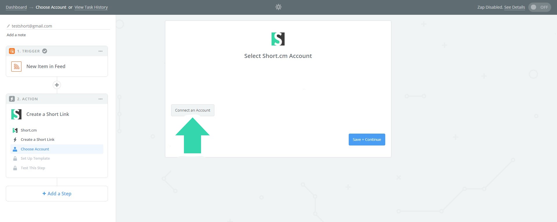Click the Short.cm logo beside Create a Short Link
557x222 pixels.
(17, 114)
